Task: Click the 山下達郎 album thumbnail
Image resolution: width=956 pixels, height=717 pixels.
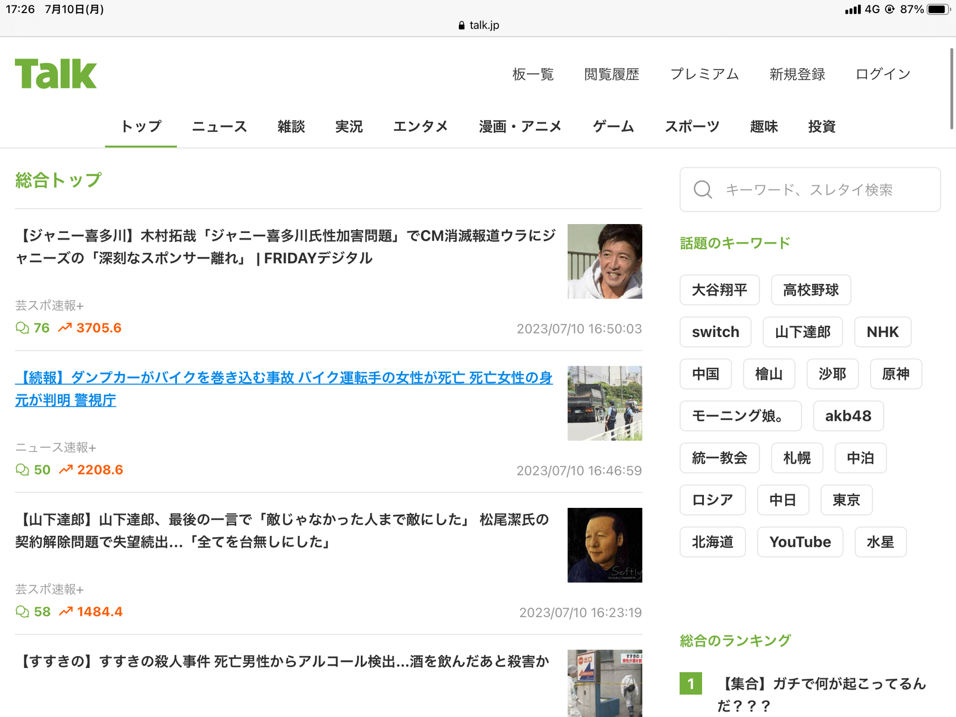Action: (x=605, y=545)
